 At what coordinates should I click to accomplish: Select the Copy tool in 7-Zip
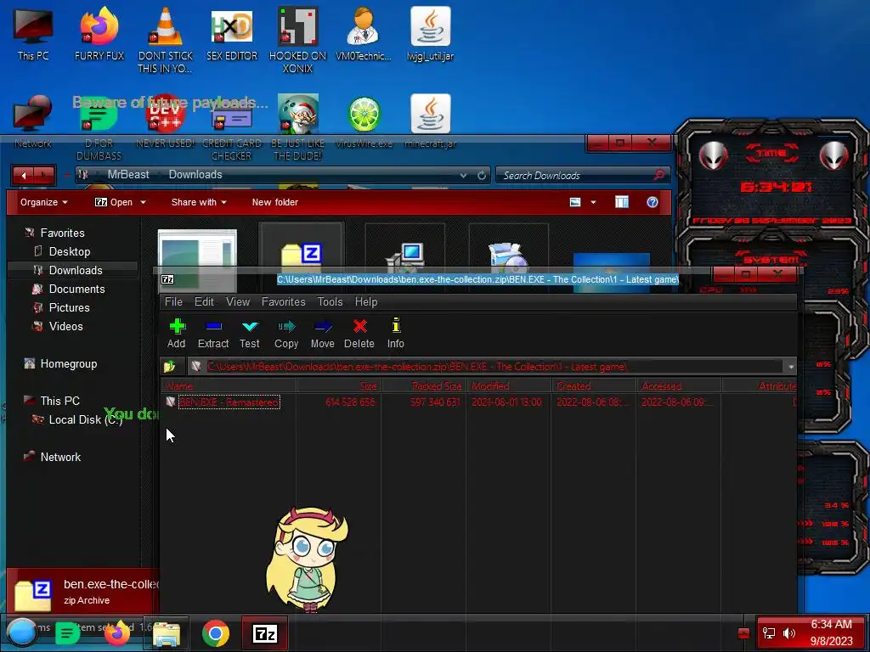[286, 333]
